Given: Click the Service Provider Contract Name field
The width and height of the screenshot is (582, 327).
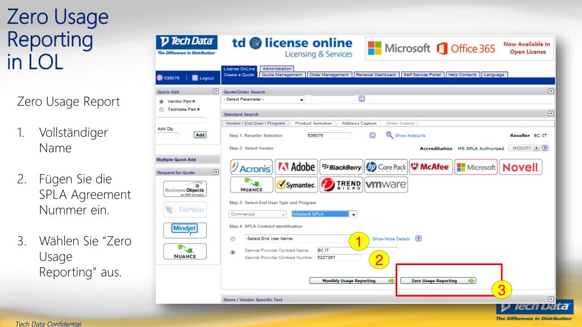Looking at the screenshot, I should click(x=357, y=250).
